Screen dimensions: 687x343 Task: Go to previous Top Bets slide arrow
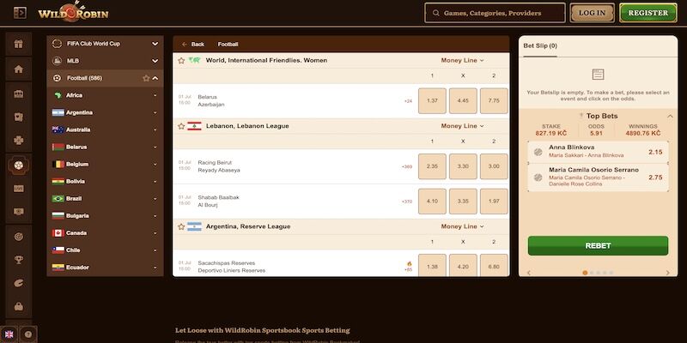[529, 273]
